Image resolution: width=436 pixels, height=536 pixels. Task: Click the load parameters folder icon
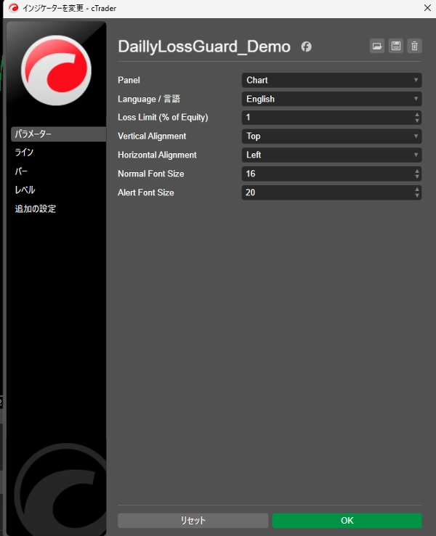click(x=376, y=46)
